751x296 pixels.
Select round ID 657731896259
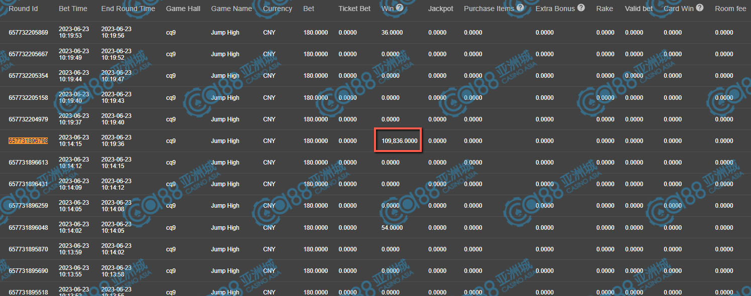coord(28,206)
